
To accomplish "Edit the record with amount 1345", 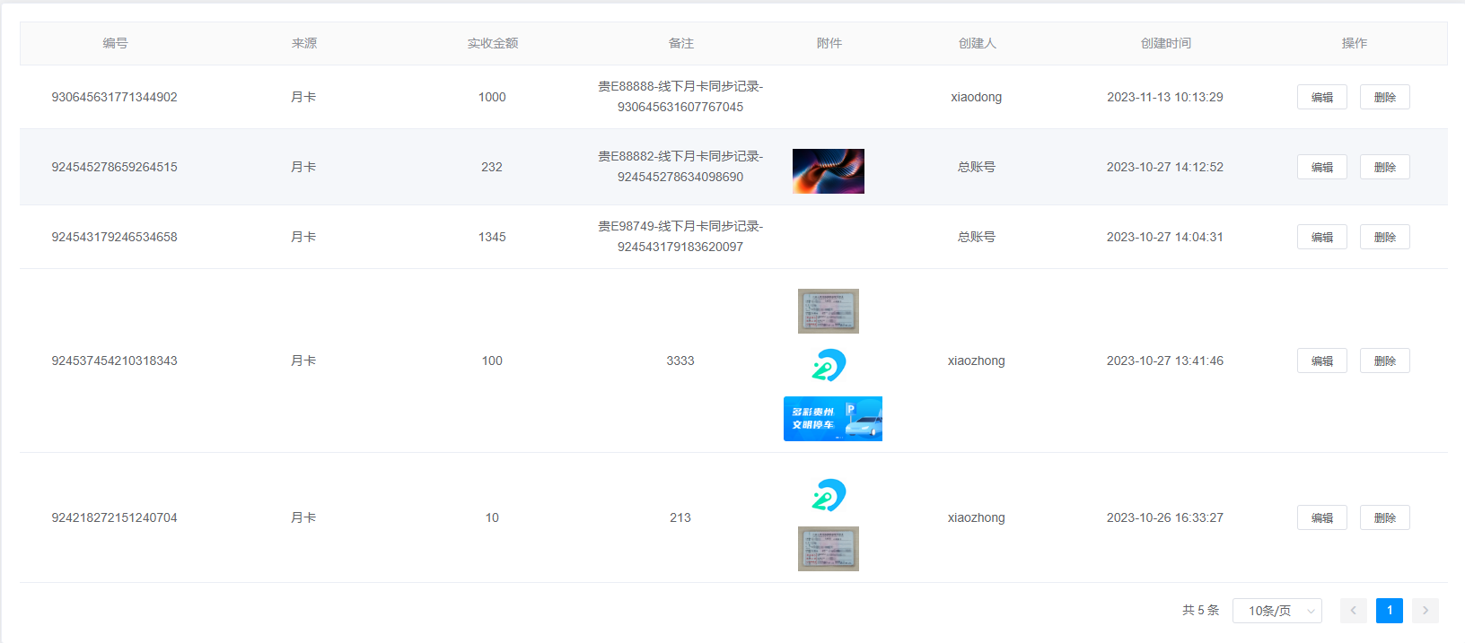I will click(1321, 237).
